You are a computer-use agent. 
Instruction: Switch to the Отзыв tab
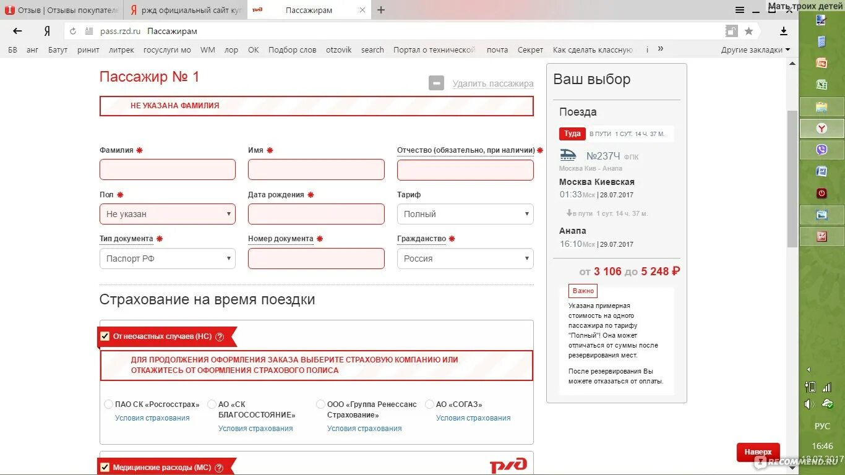[x=62, y=10]
